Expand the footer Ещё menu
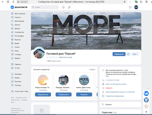The image size is (152, 115). coord(13,102)
